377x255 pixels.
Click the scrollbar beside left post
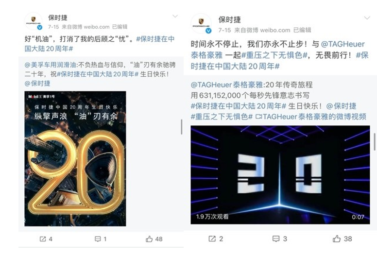[182, 127]
